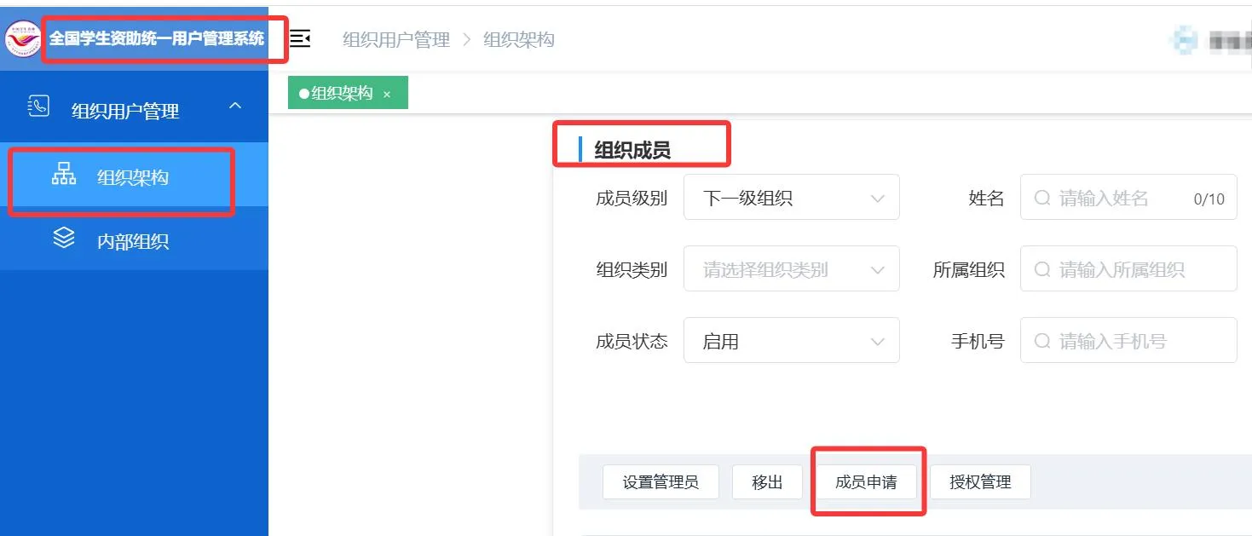1252x536 pixels.
Task: Collapse the 组织用户管理 menu chevron
Action: pos(236,107)
